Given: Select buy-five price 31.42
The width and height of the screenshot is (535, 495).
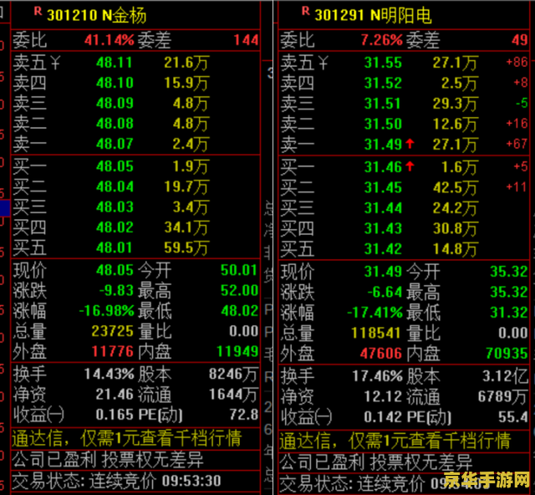Looking at the screenshot, I should pos(383,249).
